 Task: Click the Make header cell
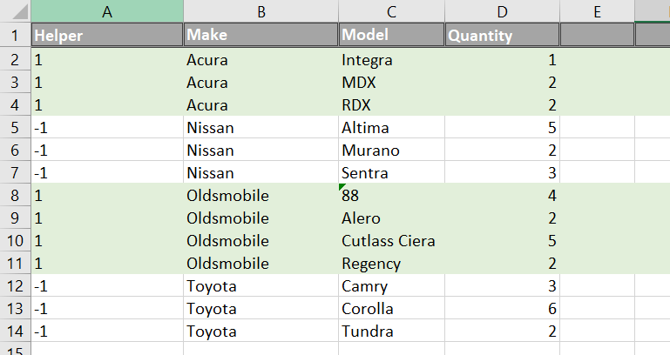[261, 35]
